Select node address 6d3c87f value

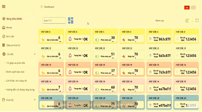click(165, 56)
